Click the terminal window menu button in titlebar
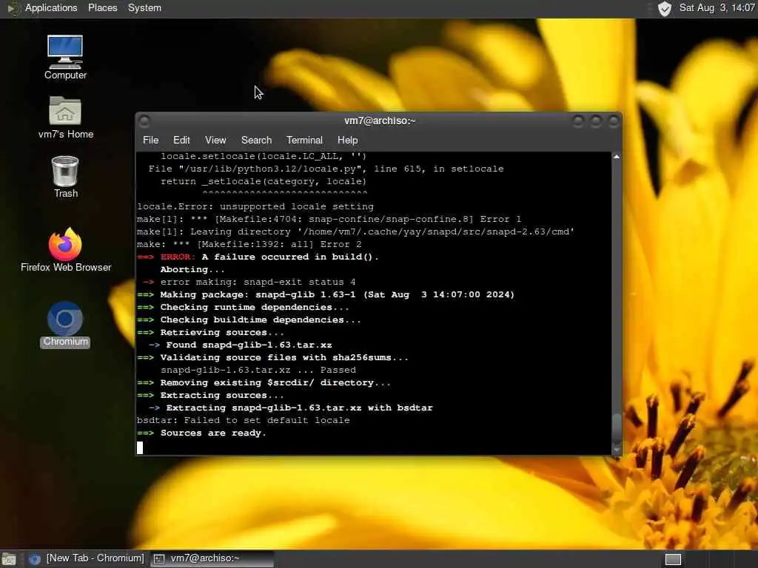The image size is (758, 568). [144, 121]
